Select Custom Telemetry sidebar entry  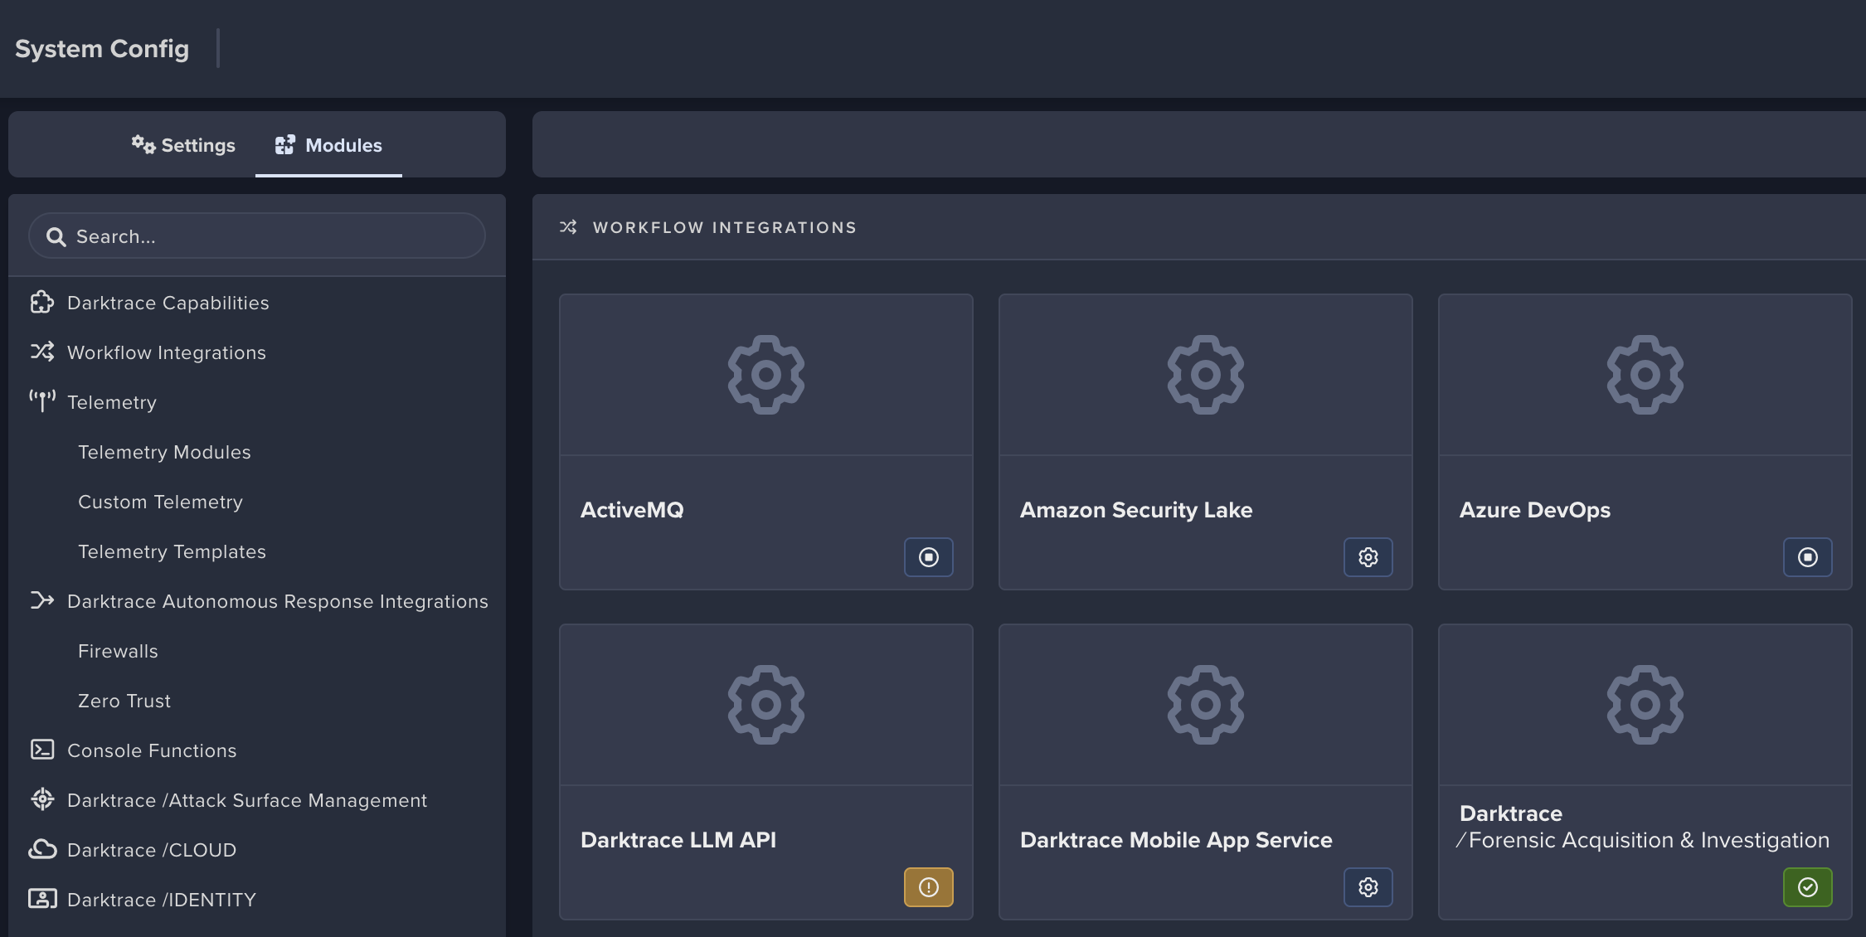160,502
